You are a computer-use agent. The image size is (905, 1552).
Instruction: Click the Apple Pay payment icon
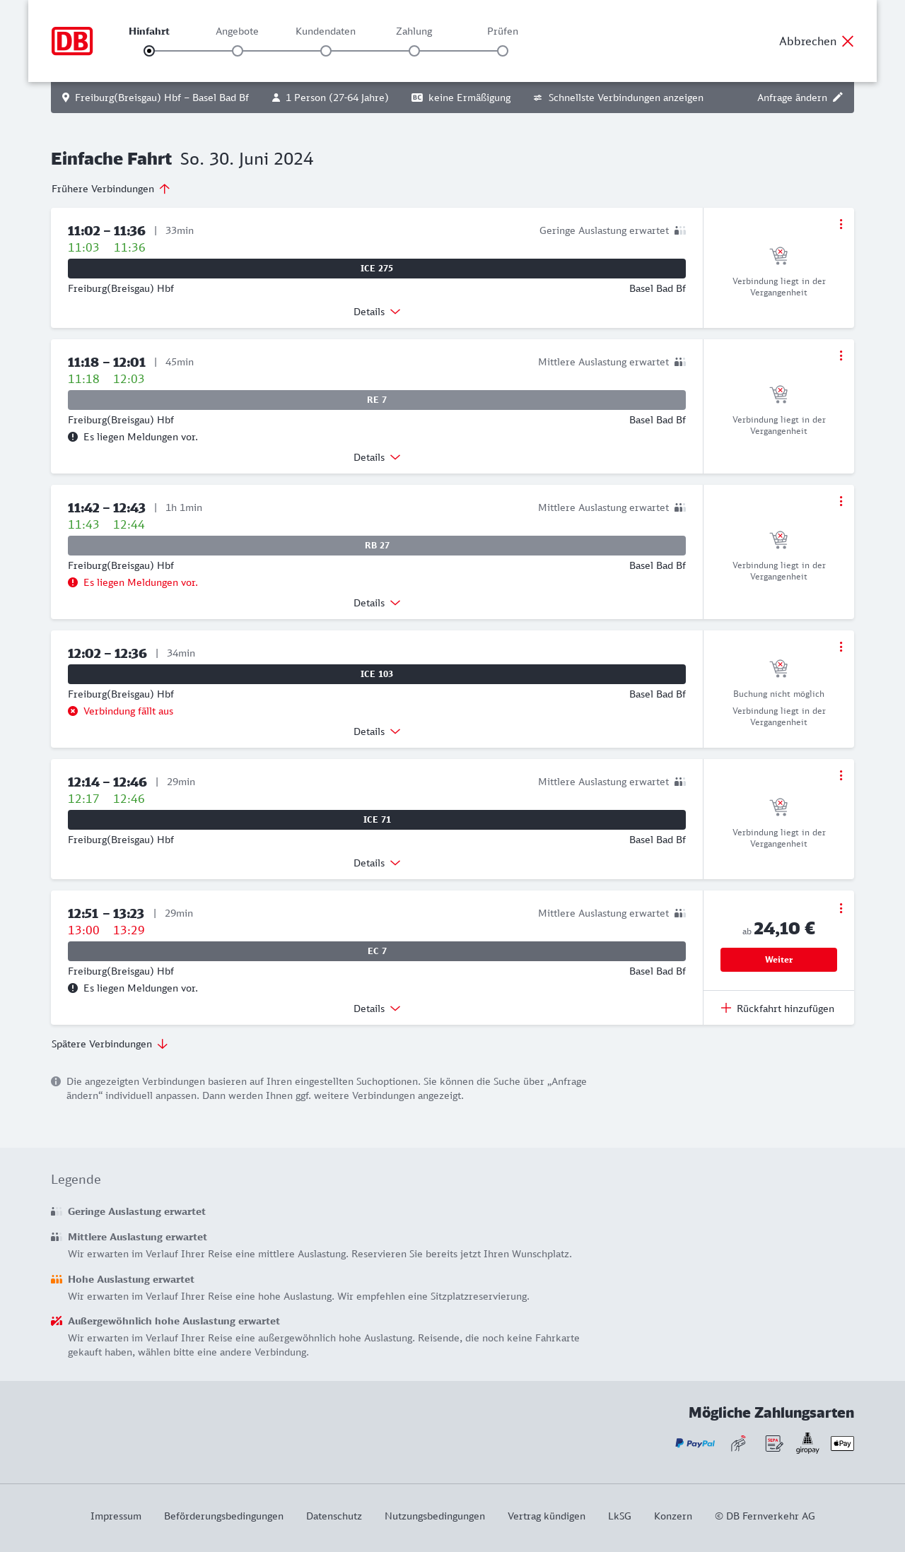[x=842, y=1443]
